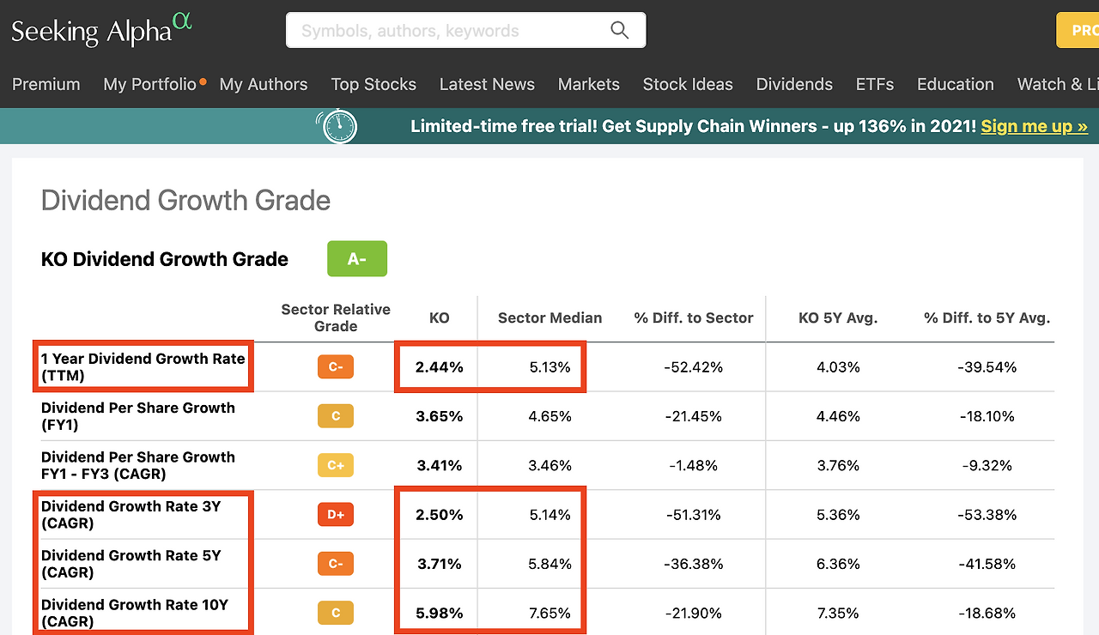Click the -9.32% cell

[x=987, y=466]
